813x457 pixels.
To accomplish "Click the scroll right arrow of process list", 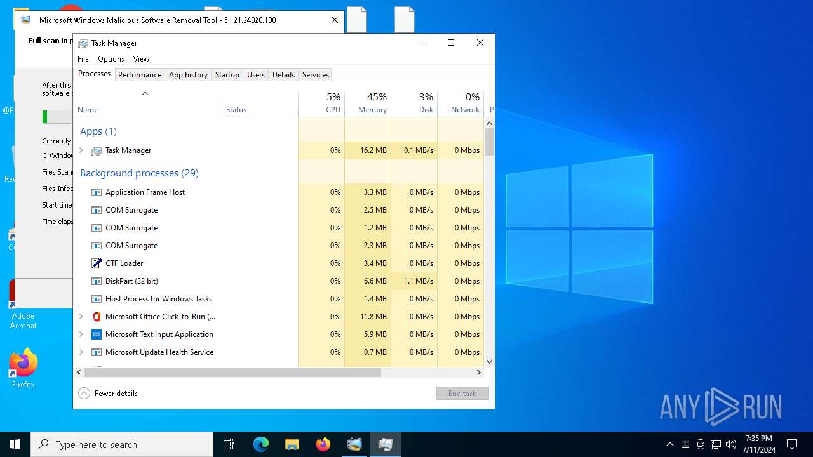I will tap(479, 373).
